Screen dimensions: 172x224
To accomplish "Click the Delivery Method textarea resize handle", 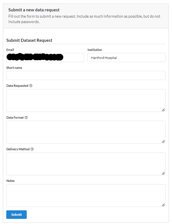I will (x=163, y=173).
